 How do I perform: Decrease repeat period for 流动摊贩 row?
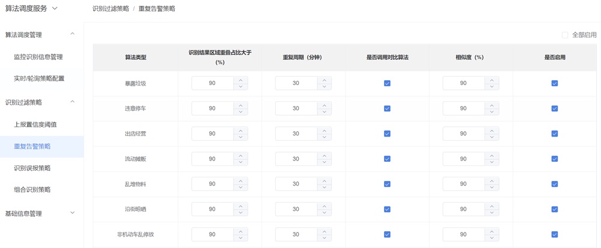tap(325, 162)
